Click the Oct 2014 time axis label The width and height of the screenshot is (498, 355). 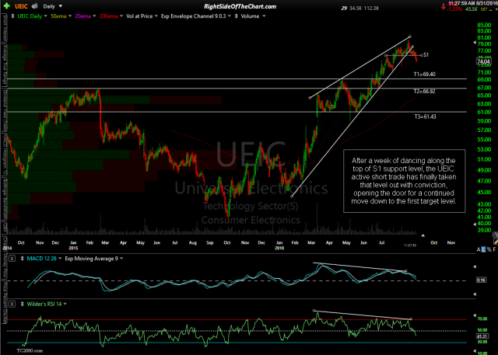click(21, 243)
